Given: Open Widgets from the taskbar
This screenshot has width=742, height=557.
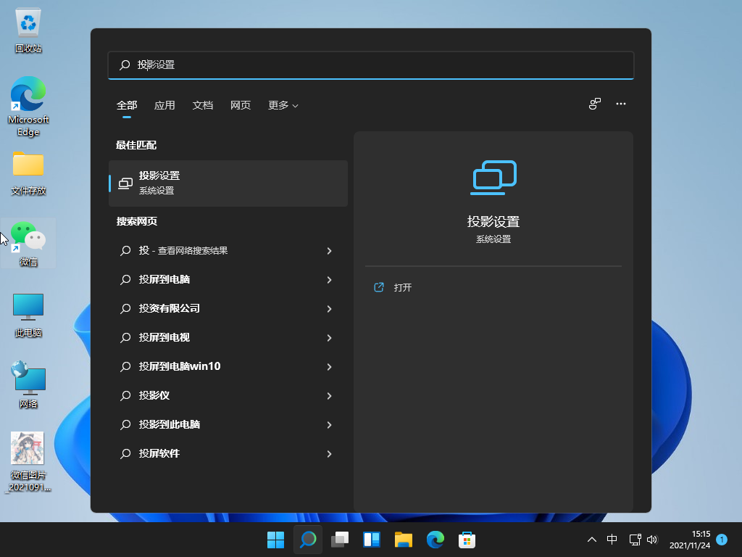Looking at the screenshot, I should (371, 540).
